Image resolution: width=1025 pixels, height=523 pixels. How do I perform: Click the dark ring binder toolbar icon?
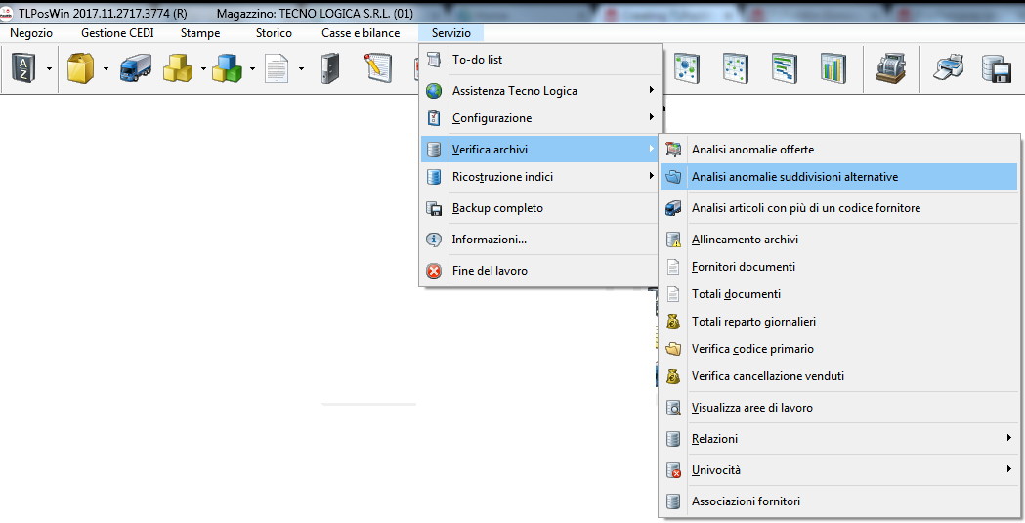click(x=330, y=68)
